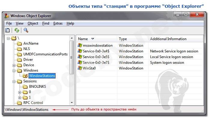Click the root backslash folder icon

click(x=14, y=38)
